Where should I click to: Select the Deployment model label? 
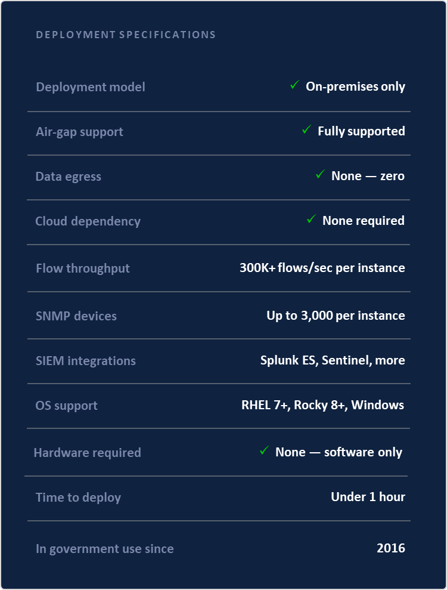(x=91, y=87)
